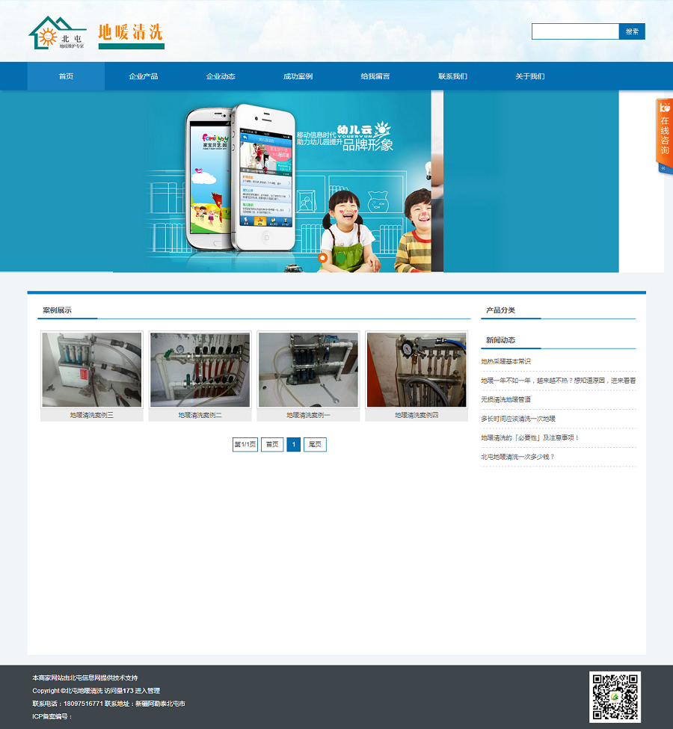673x729 pixels.
Task: Click the orange banner slide indicator dot
Action: point(322,258)
